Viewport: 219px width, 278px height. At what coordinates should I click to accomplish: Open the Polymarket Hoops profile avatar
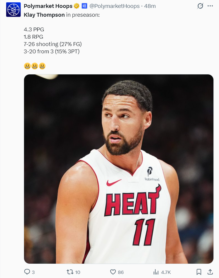click(13, 10)
